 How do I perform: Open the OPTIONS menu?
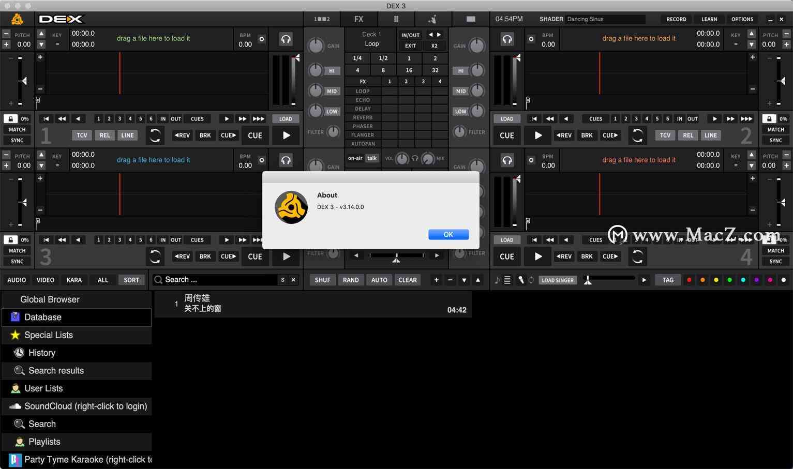(x=742, y=19)
